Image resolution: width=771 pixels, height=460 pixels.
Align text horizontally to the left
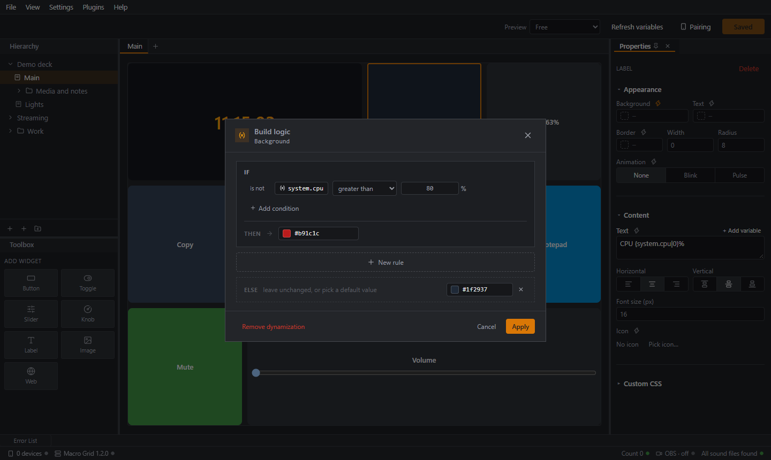pyautogui.click(x=628, y=284)
